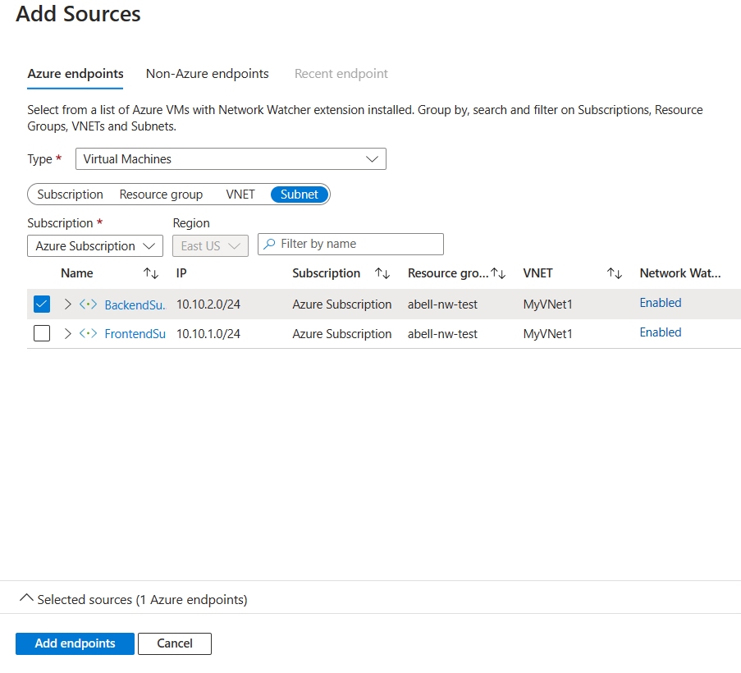The height and width of the screenshot is (673, 741).
Task: Open the Azure endpoints tab
Action: tap(75, 73)
